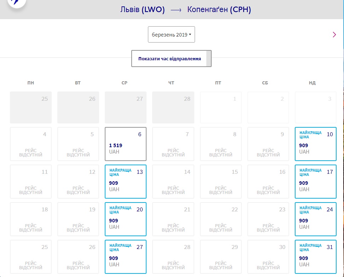Viewport: 344px width, 277px height.
Task: Open the березень 2019 month dropdown
Action: tap(171, 35)
